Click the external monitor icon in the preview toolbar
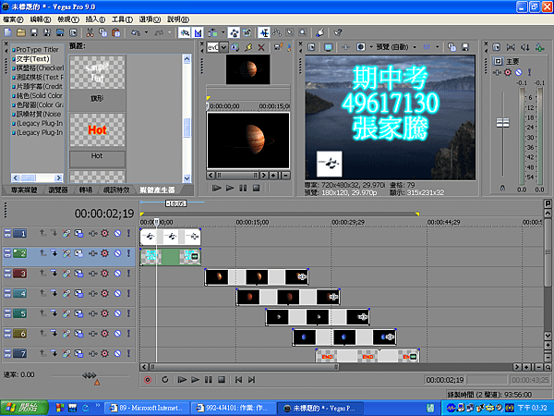 (x=329, y=47)
